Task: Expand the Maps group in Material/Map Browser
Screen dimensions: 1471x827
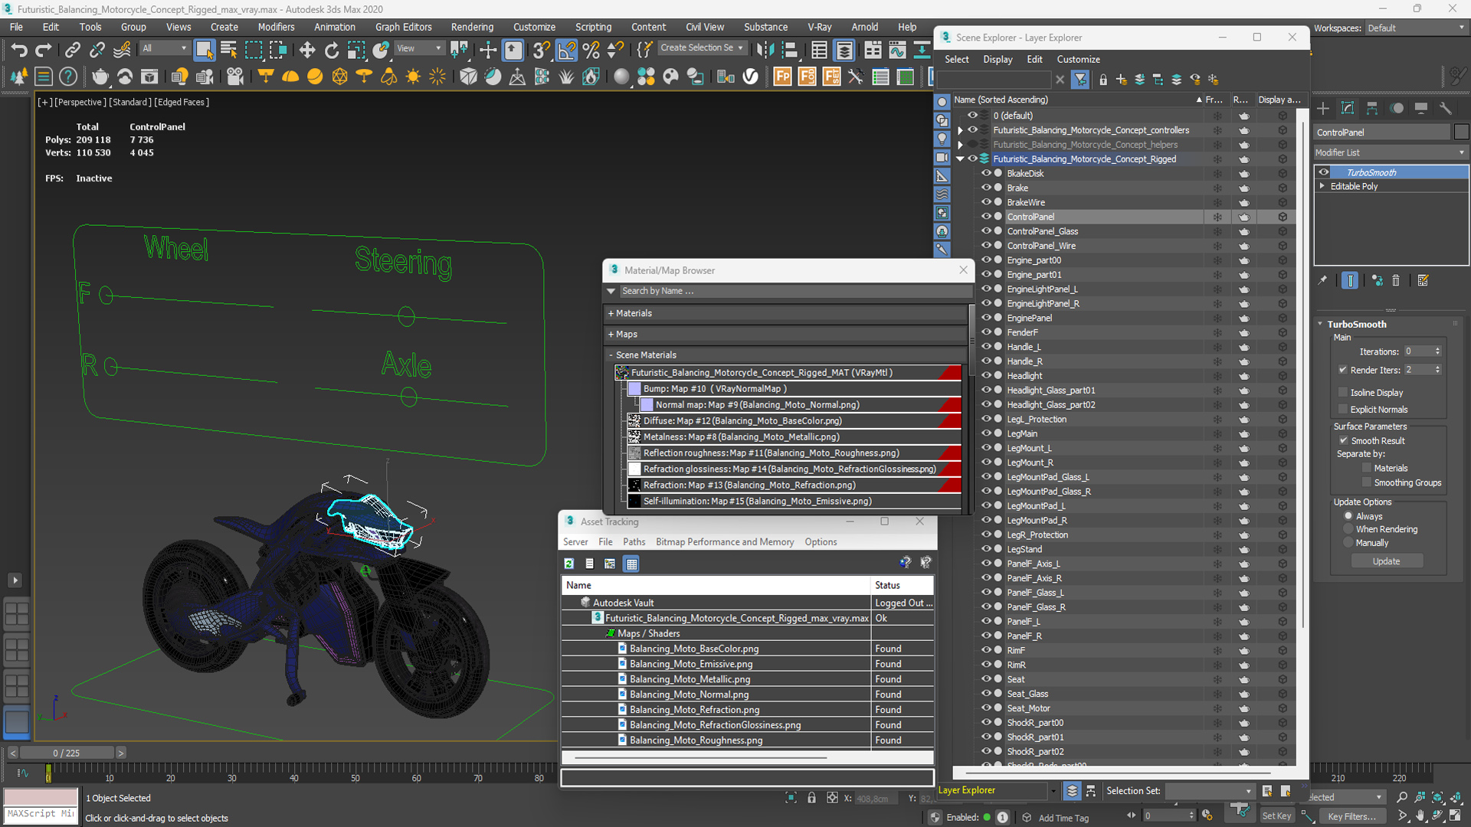Action: (x=611, y=334)
